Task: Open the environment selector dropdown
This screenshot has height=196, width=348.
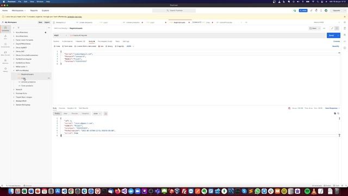Action: [x=327, y=22]
